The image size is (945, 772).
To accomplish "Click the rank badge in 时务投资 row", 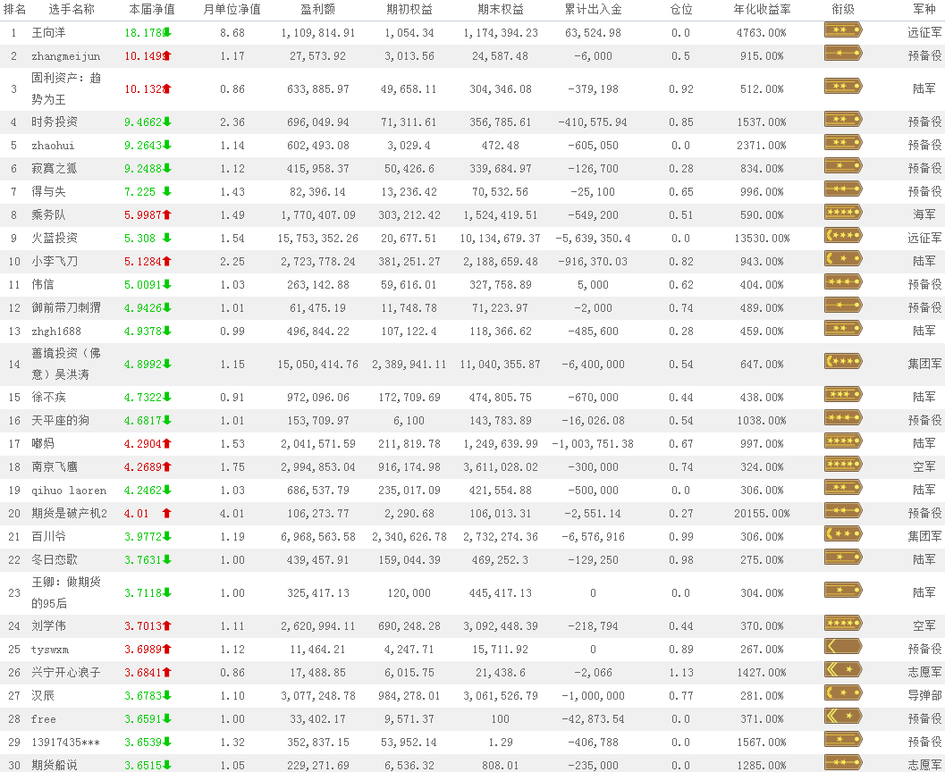I will coord(842,119).
